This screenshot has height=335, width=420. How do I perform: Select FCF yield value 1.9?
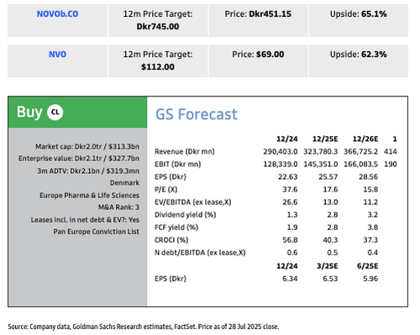[292, 228]
